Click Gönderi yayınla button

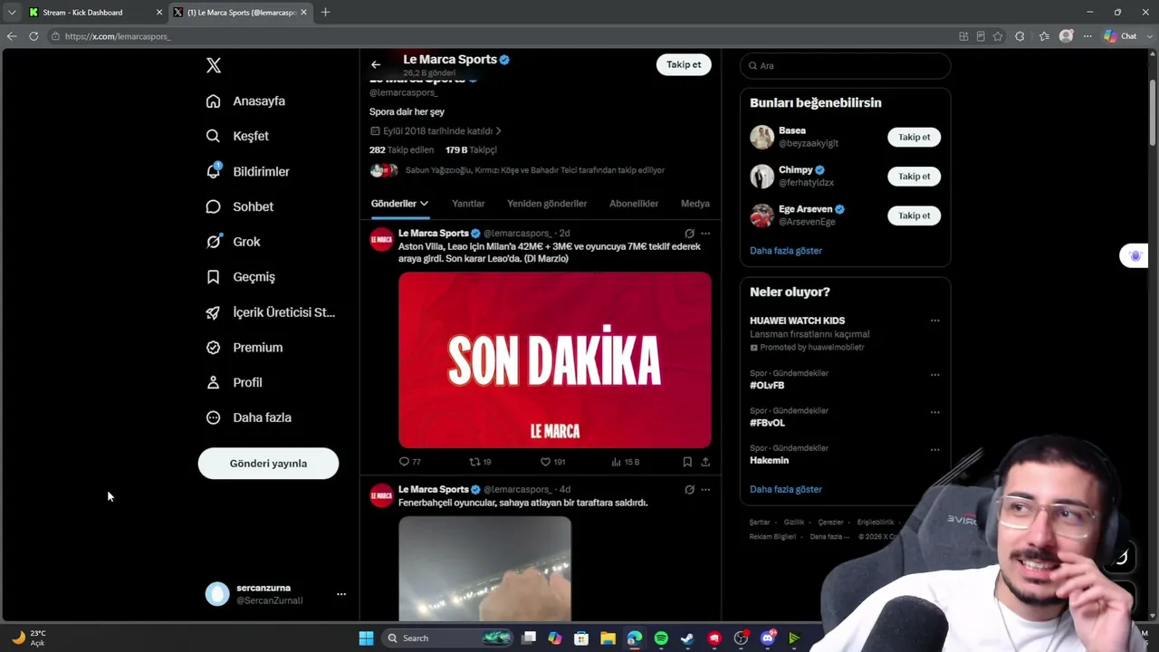268,464
